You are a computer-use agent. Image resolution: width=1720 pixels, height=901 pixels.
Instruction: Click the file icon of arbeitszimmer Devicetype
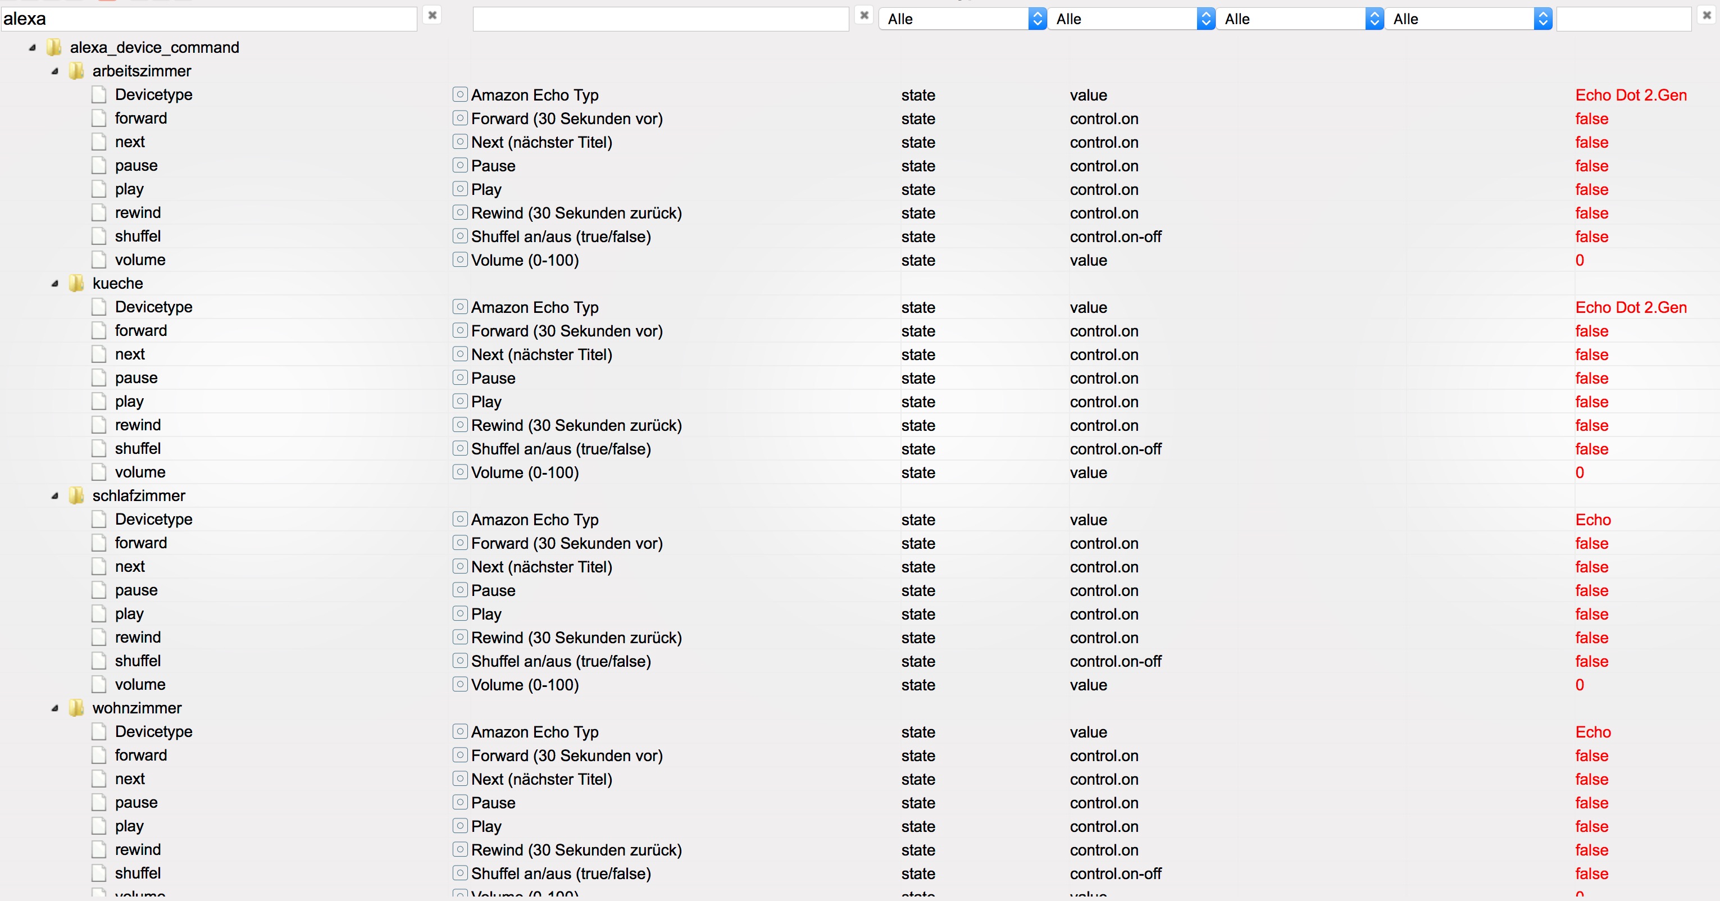pos(99,94)
